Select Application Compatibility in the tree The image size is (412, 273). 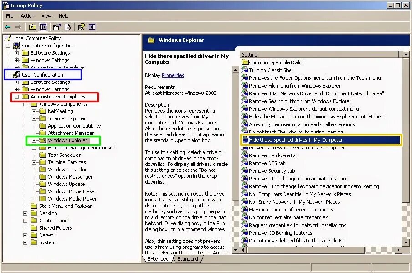74,126
